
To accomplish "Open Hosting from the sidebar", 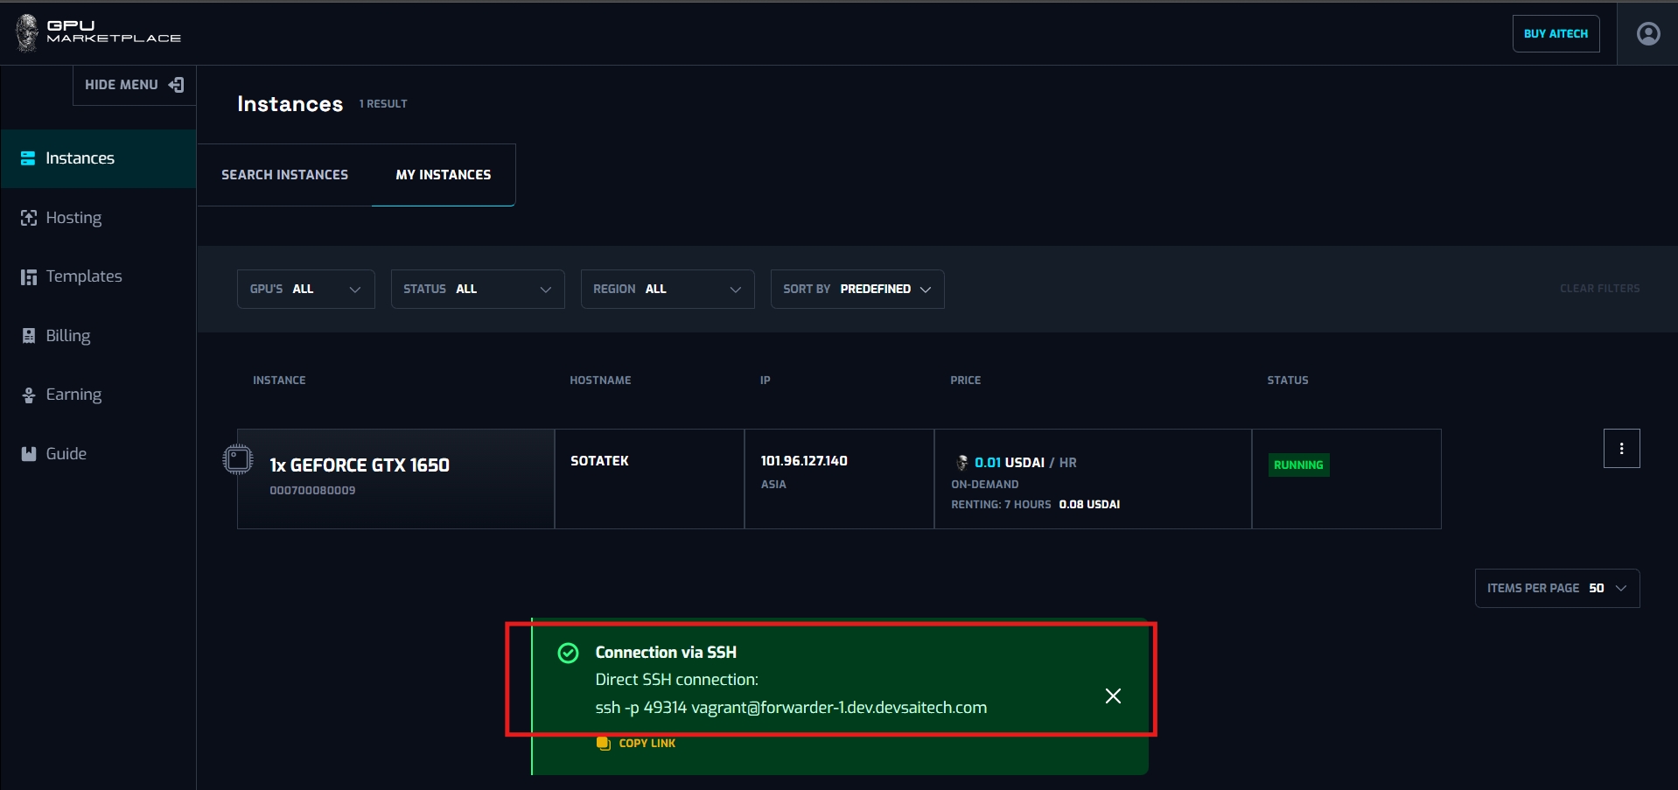I will (x=73, y=218).
